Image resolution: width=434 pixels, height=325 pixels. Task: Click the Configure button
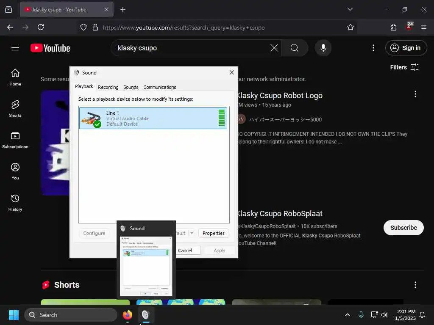(x=94, y=233)
